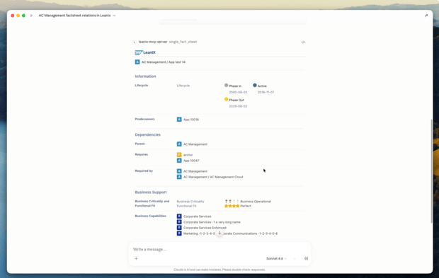This screenshot has width=439, height=278.
Task: Click the application icon beside App 10016
Action: pos(179,120)
